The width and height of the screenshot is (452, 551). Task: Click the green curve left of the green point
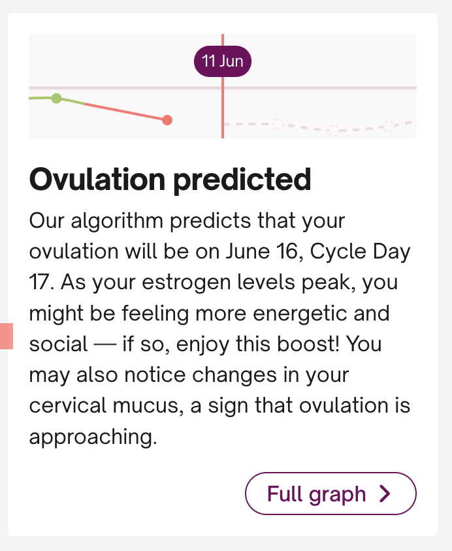39,98
